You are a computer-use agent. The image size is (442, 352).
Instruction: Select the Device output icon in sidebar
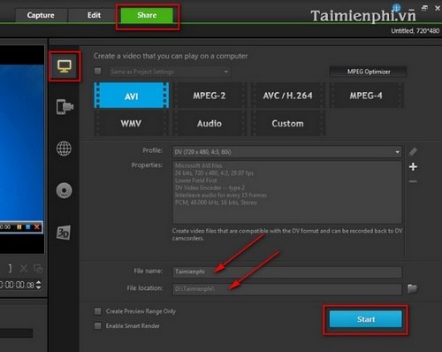pos(65,107)
